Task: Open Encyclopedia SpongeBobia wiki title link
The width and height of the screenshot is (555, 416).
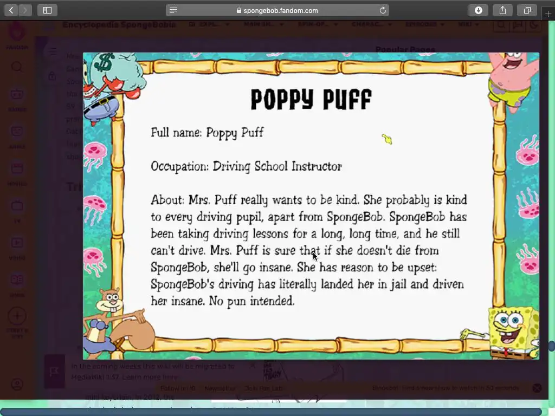Action: (x=119, y=24)
